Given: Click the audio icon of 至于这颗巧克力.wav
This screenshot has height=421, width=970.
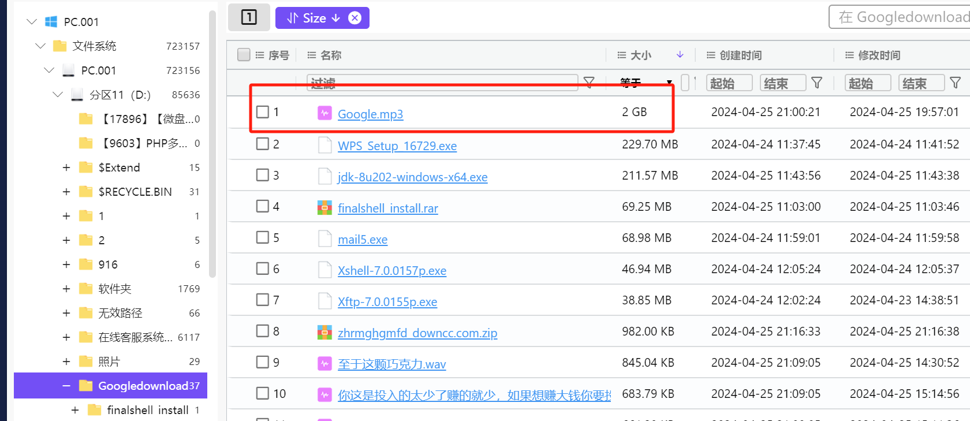Looking at the screenshot, I should (324, 363).
